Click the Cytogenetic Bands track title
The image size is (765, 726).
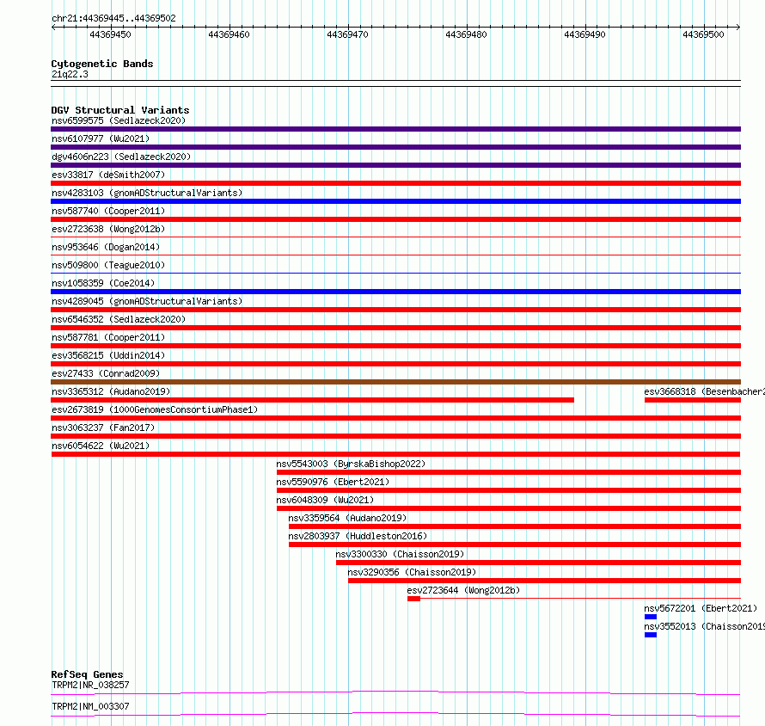pyautogui.click(x=102, y=64)
